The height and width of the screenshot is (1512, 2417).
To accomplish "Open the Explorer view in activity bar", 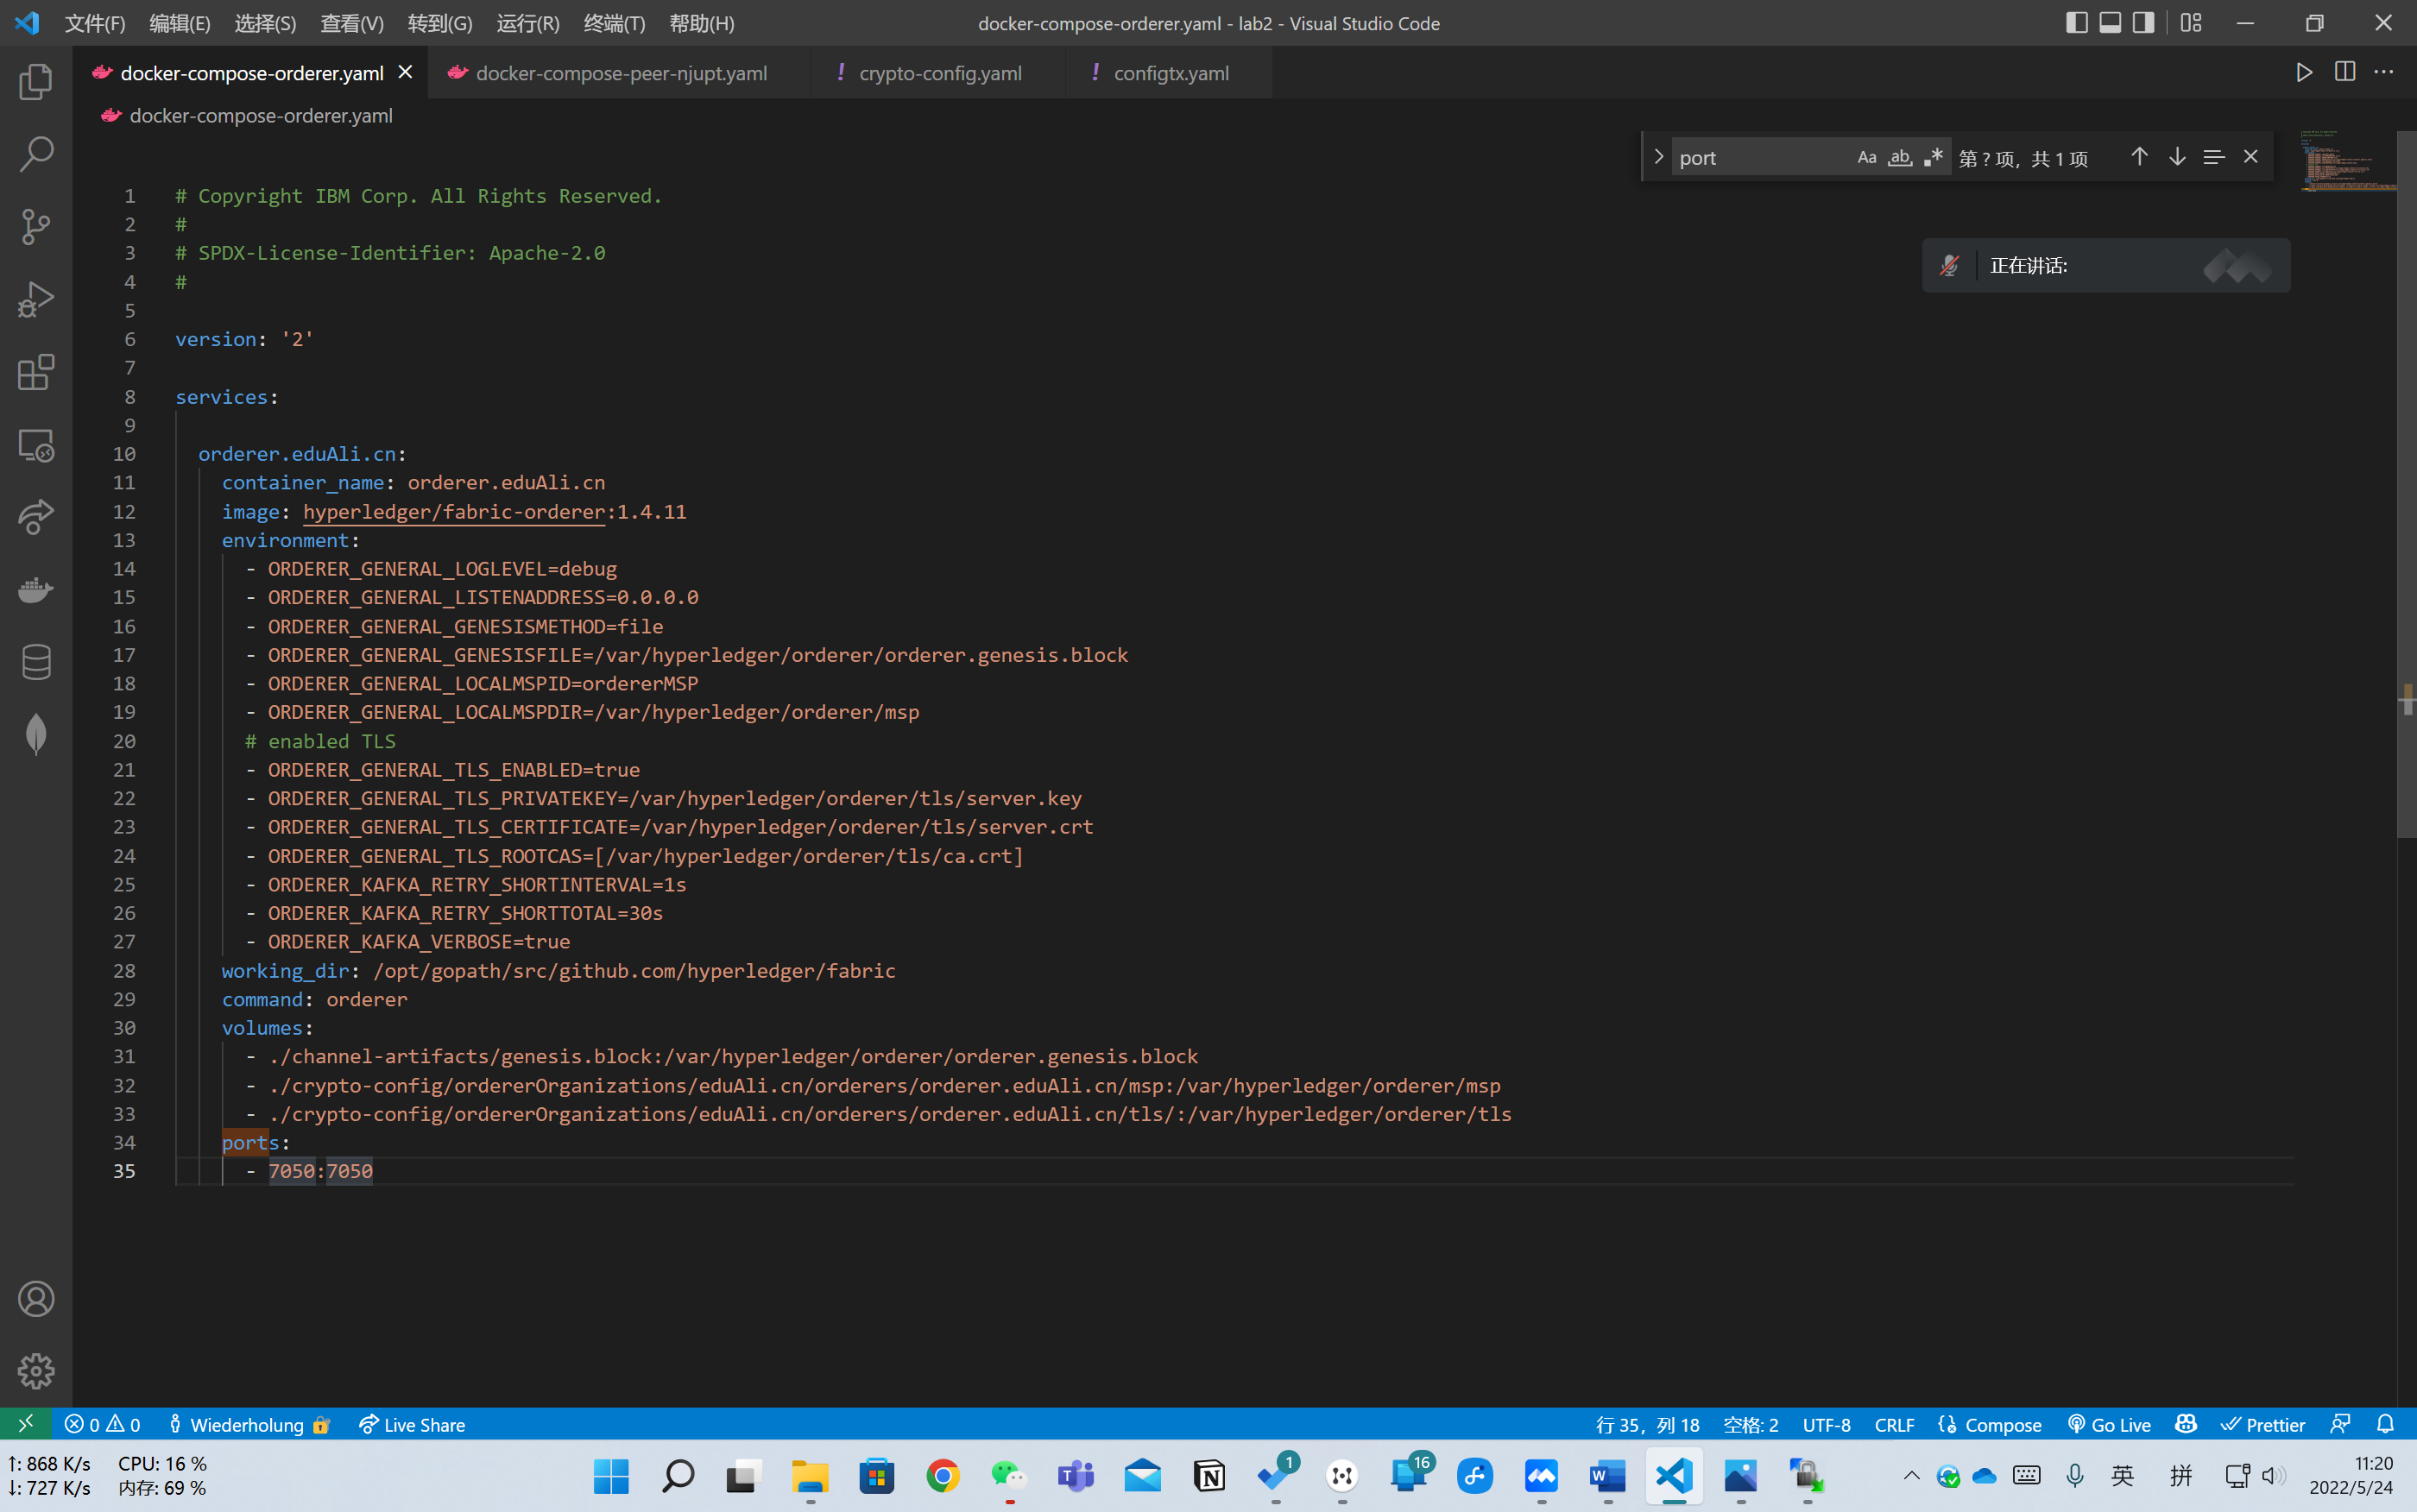I will click(x=36, y=82).
